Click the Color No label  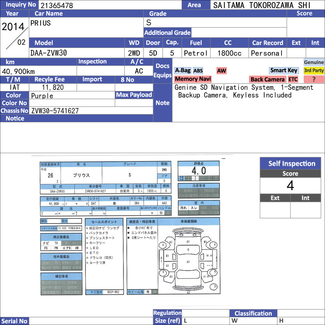pyautogui.click(x=15, y=103)
